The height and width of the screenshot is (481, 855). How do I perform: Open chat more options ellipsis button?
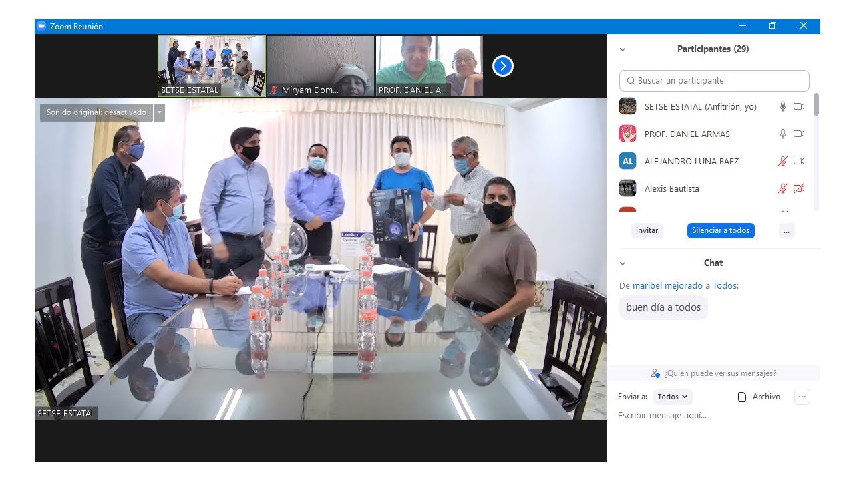[x=802, y=397]
